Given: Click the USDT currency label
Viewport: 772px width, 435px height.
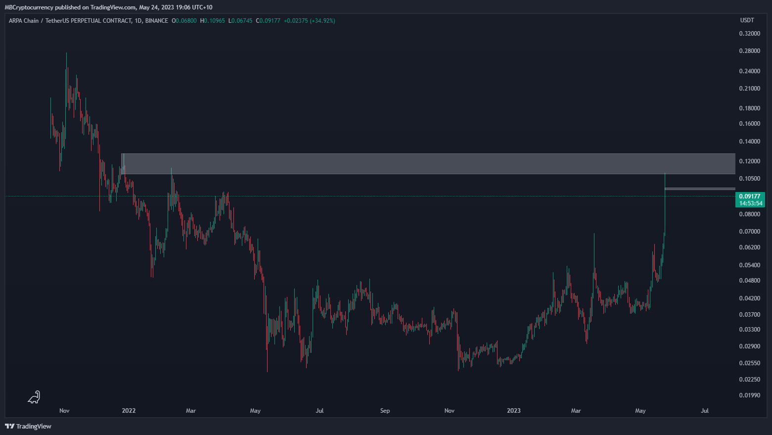Looking at the screenshot, I should pyautogui.click(x=747, y=20).
